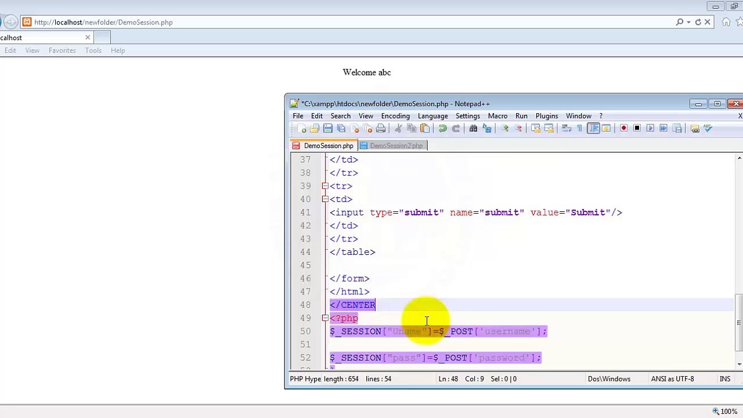
Task: Click the Cut scissors icon
Action: 399,128
